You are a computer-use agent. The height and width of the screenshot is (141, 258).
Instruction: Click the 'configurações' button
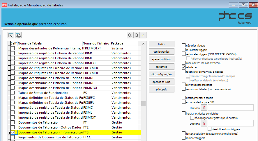tap(161, 51)
